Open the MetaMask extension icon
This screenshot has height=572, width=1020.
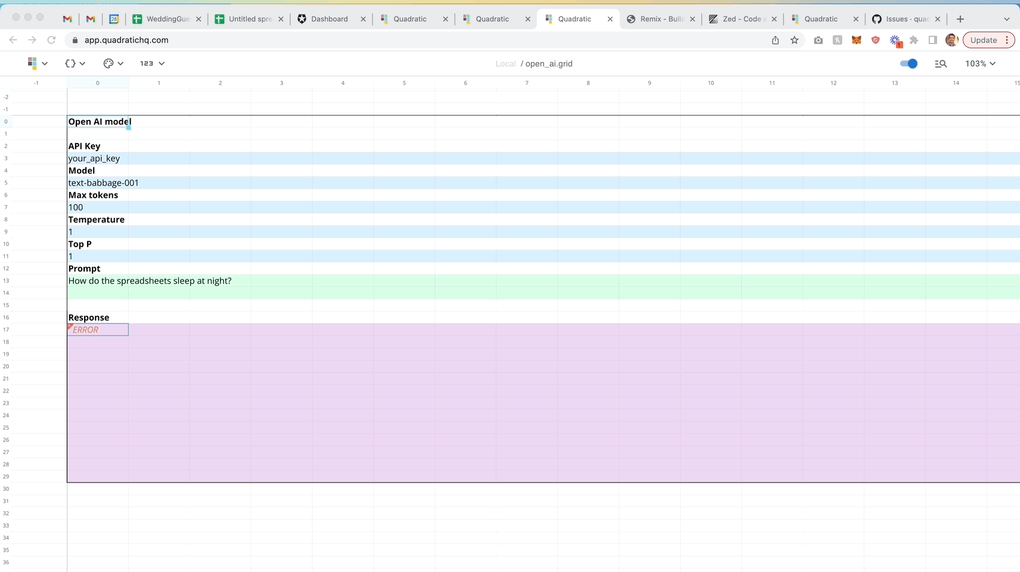coord(856,40)
